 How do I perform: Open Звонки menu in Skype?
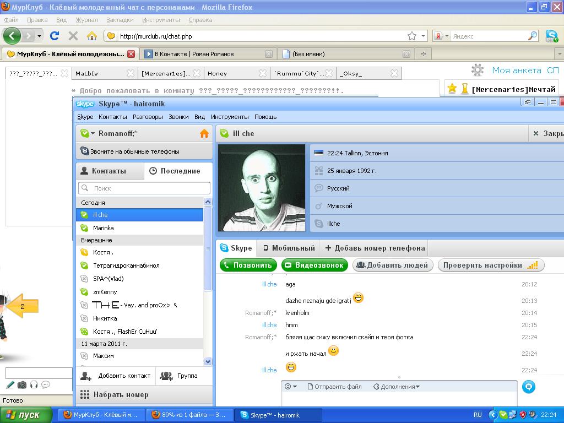[x=178, y=117]
